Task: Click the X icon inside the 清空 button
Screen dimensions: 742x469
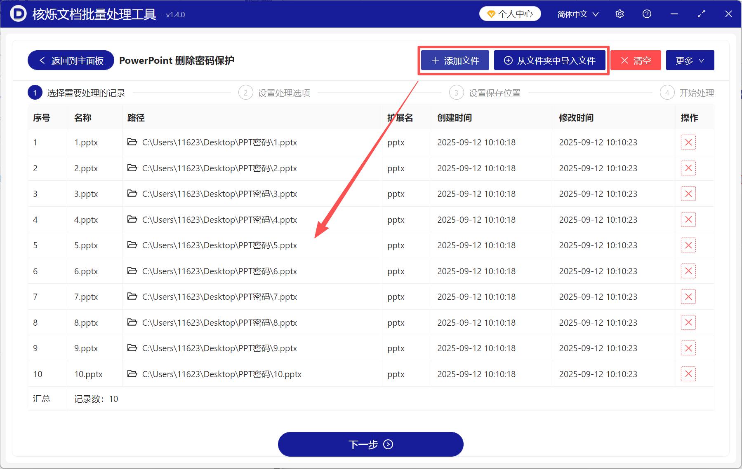Action: point(625,60)
